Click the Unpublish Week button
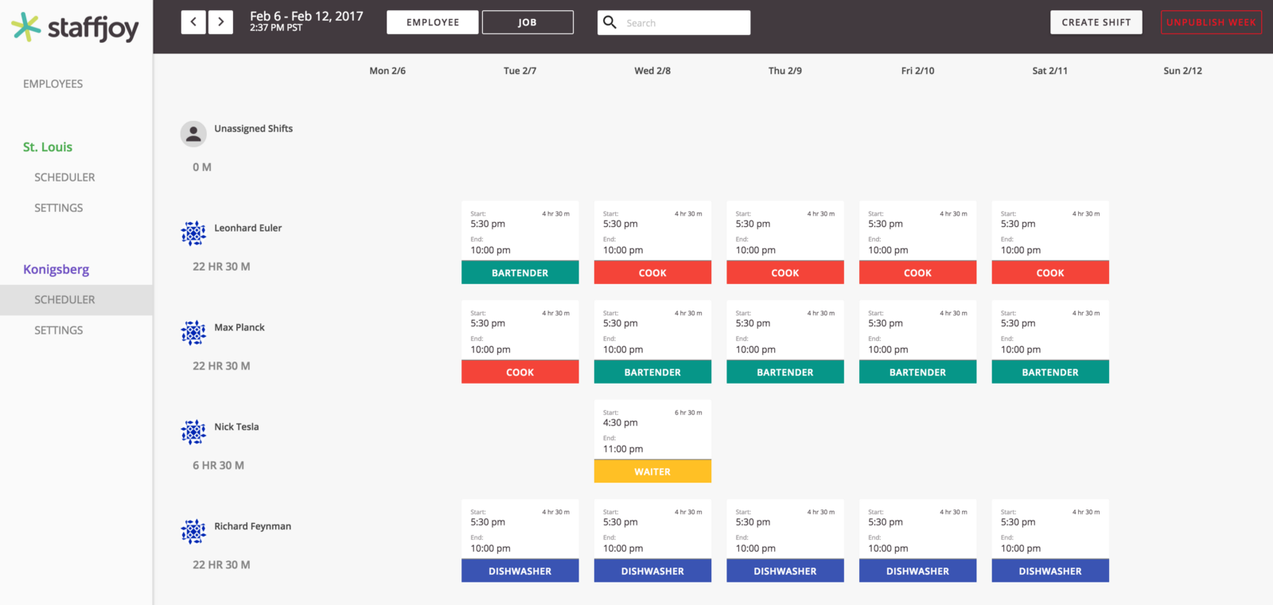Viewport: 1273px width, 605px height. pyautogui.click(x=1211, y=22)
